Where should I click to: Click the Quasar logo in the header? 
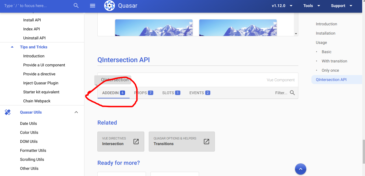(x=110, y=6)
